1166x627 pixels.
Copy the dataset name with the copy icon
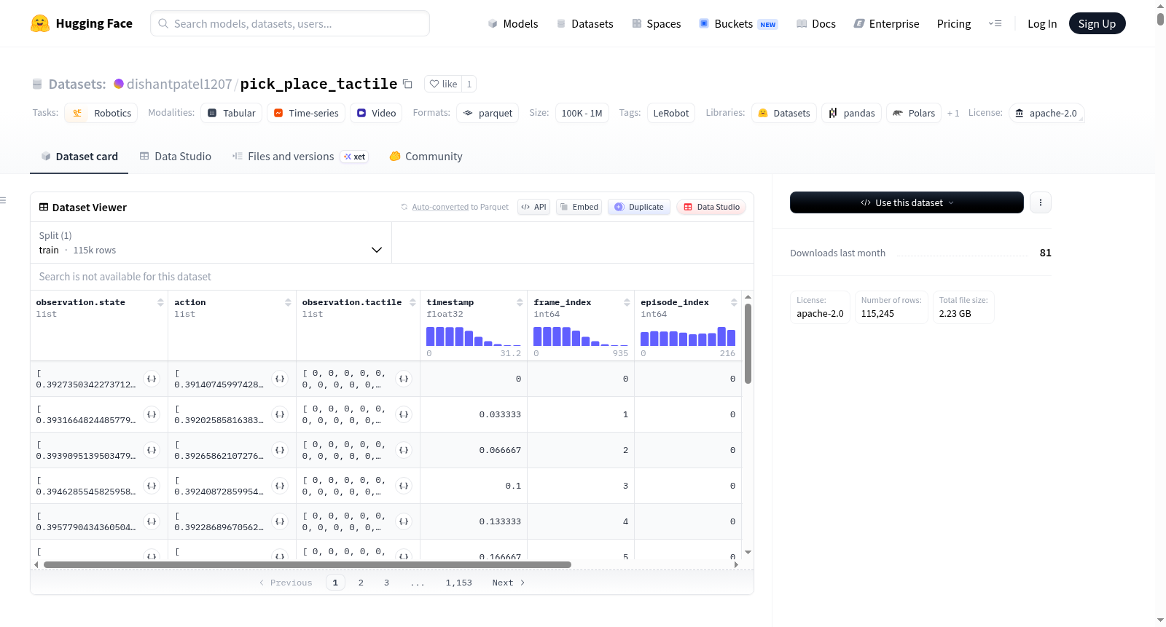click(408, 84)
